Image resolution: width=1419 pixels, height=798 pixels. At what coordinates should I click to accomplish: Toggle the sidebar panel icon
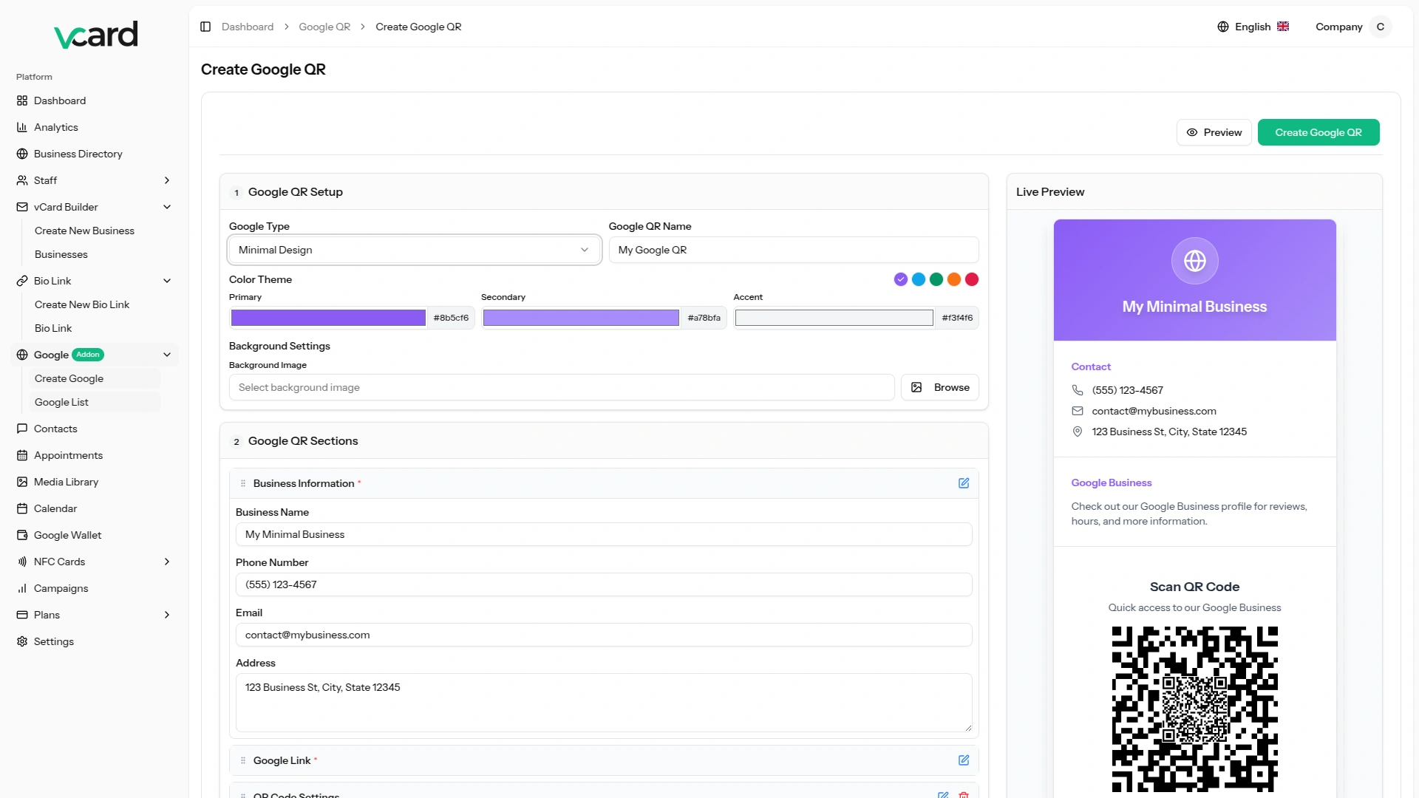click(205, 27)
